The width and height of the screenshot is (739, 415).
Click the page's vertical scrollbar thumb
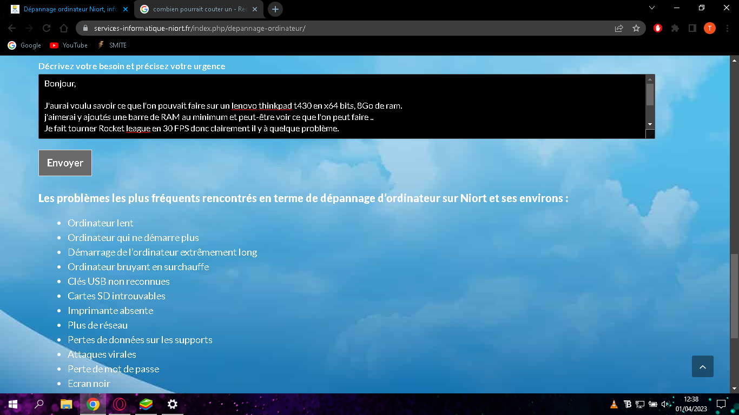pos(735,296)
